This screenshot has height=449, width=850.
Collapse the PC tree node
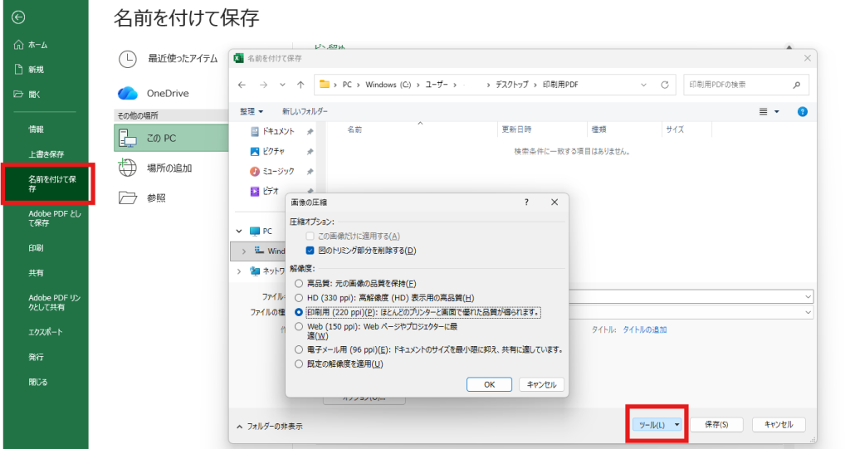(239, 231)
